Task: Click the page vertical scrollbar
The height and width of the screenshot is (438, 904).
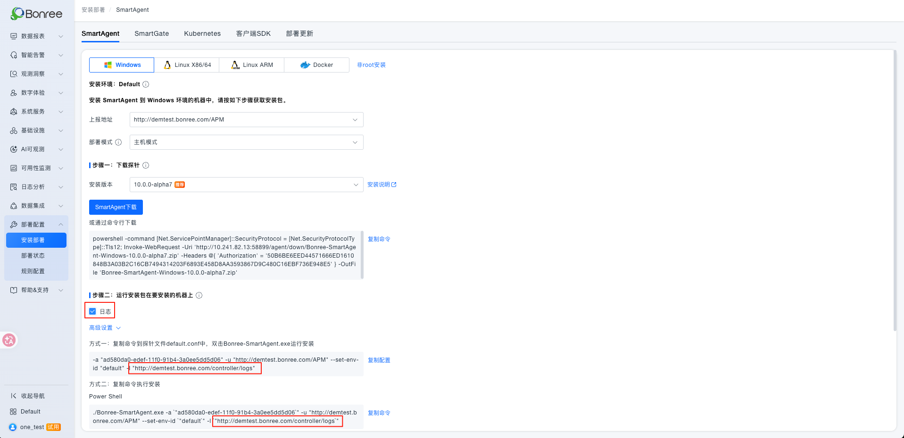Action: [x=895, y=190]
